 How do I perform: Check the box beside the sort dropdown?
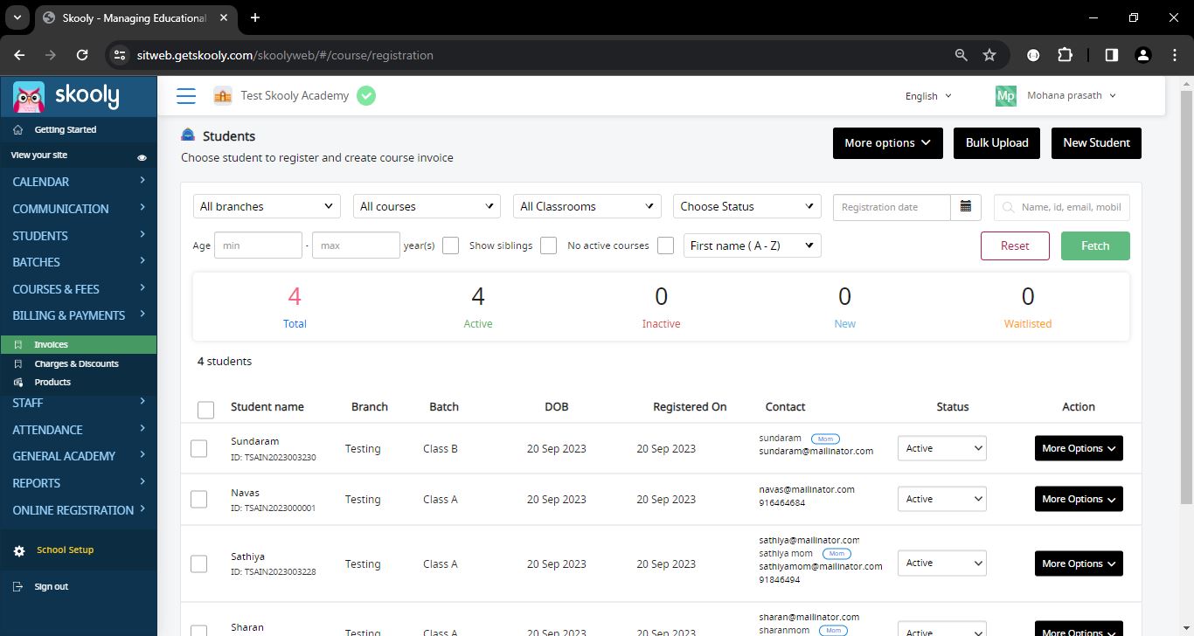666,245
